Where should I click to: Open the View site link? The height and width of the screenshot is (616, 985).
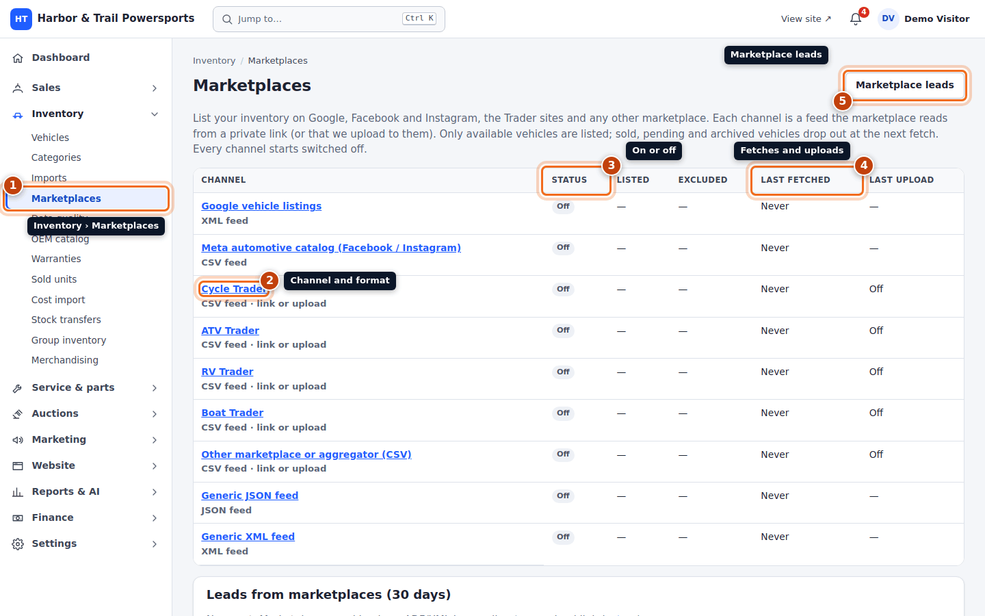click(806, 19)
